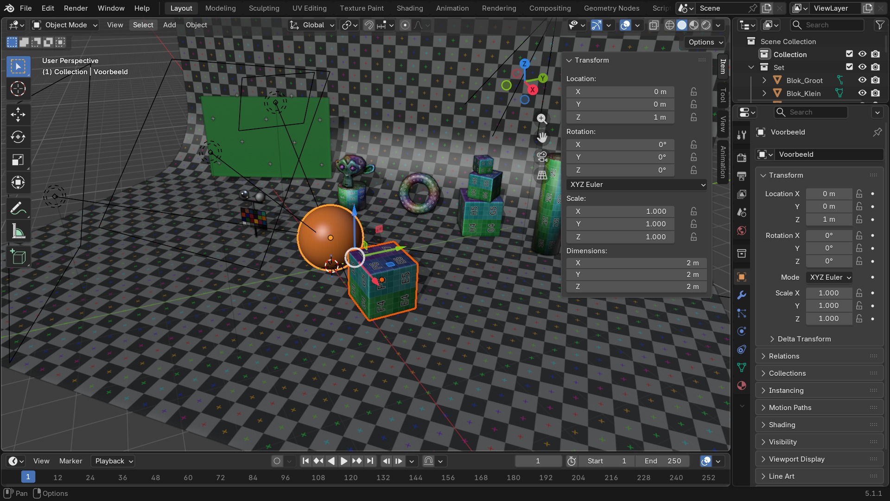Switch to wireframe viewport shading

(669, 25)
